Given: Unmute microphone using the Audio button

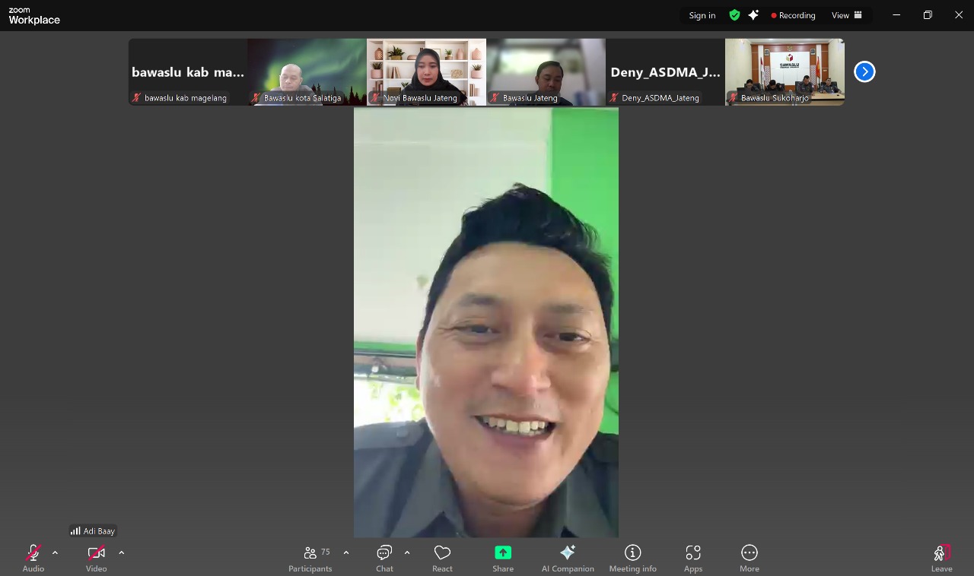Looking at the screenshot, I should 33,557.
